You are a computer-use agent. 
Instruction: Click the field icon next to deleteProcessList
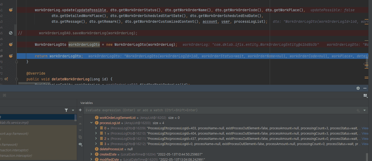pos(97,149)
